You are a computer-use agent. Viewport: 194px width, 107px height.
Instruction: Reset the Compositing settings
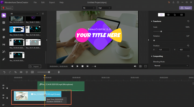point(188,56)
